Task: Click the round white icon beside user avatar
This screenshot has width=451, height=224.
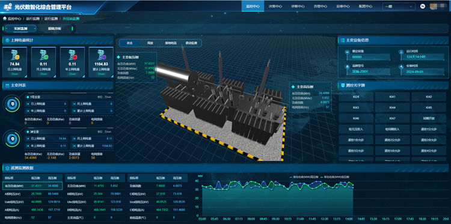Action: [x=423, y=7]
